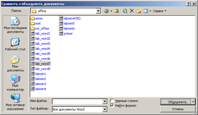Screen dimensions: 198x115
Task: Open Мое сетевое окружение location
Action: 15,102
